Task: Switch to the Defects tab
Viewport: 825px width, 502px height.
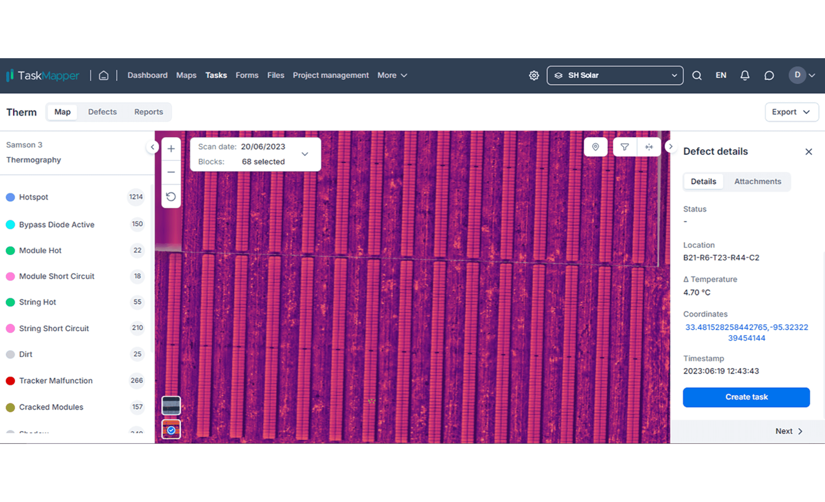Action: (x=102, y=112)
